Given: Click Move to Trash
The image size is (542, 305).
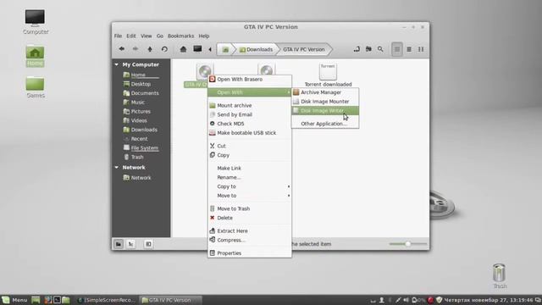Looking at the screenshot, I should [x=249, y=209].
